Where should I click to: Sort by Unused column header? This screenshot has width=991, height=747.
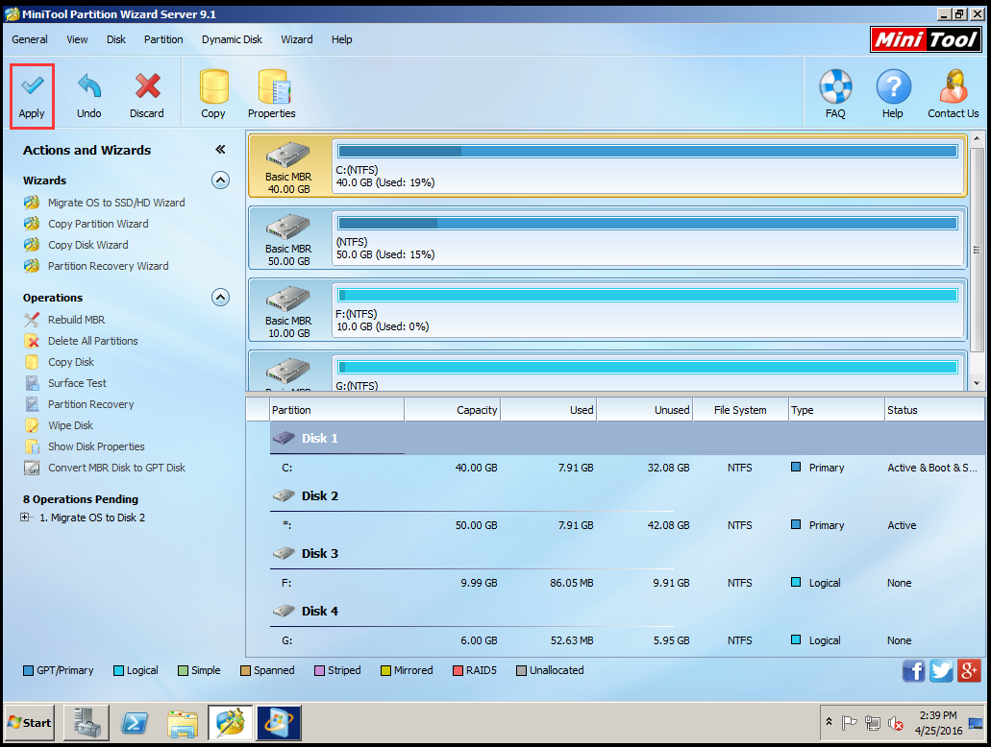pos(645,410)
